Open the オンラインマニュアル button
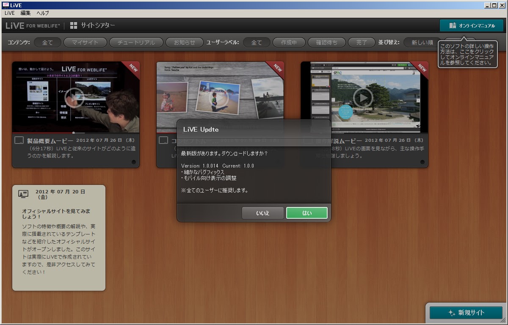508x325 pixels. (x=471, y=25)
